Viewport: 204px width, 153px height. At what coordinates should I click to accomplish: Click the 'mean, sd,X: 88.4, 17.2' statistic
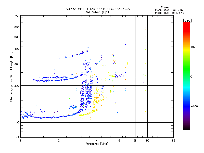170,13
